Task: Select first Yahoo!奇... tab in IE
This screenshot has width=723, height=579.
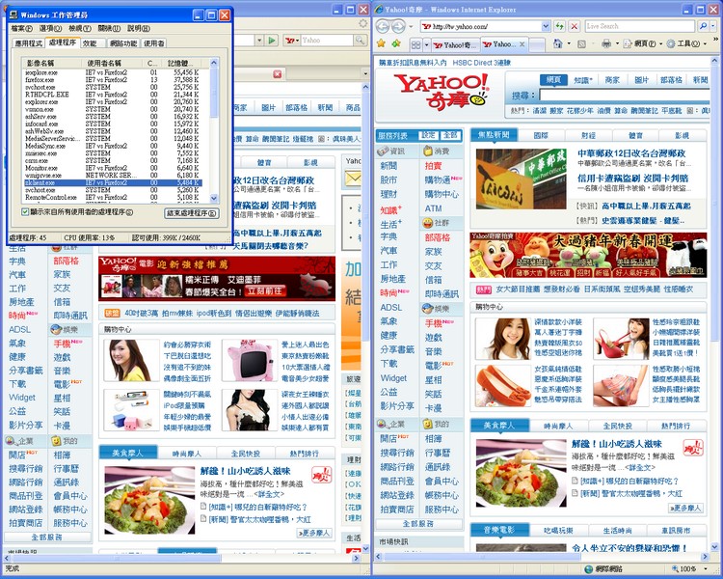Action: coord(456,44)
